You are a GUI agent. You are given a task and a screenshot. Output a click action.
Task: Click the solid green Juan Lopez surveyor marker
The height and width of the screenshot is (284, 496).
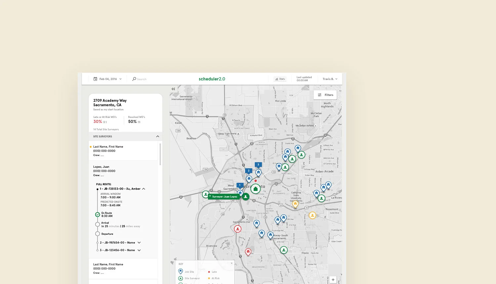pos(245,197)
